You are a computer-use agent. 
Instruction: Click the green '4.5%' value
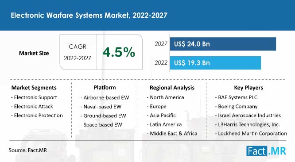point(119,52)
